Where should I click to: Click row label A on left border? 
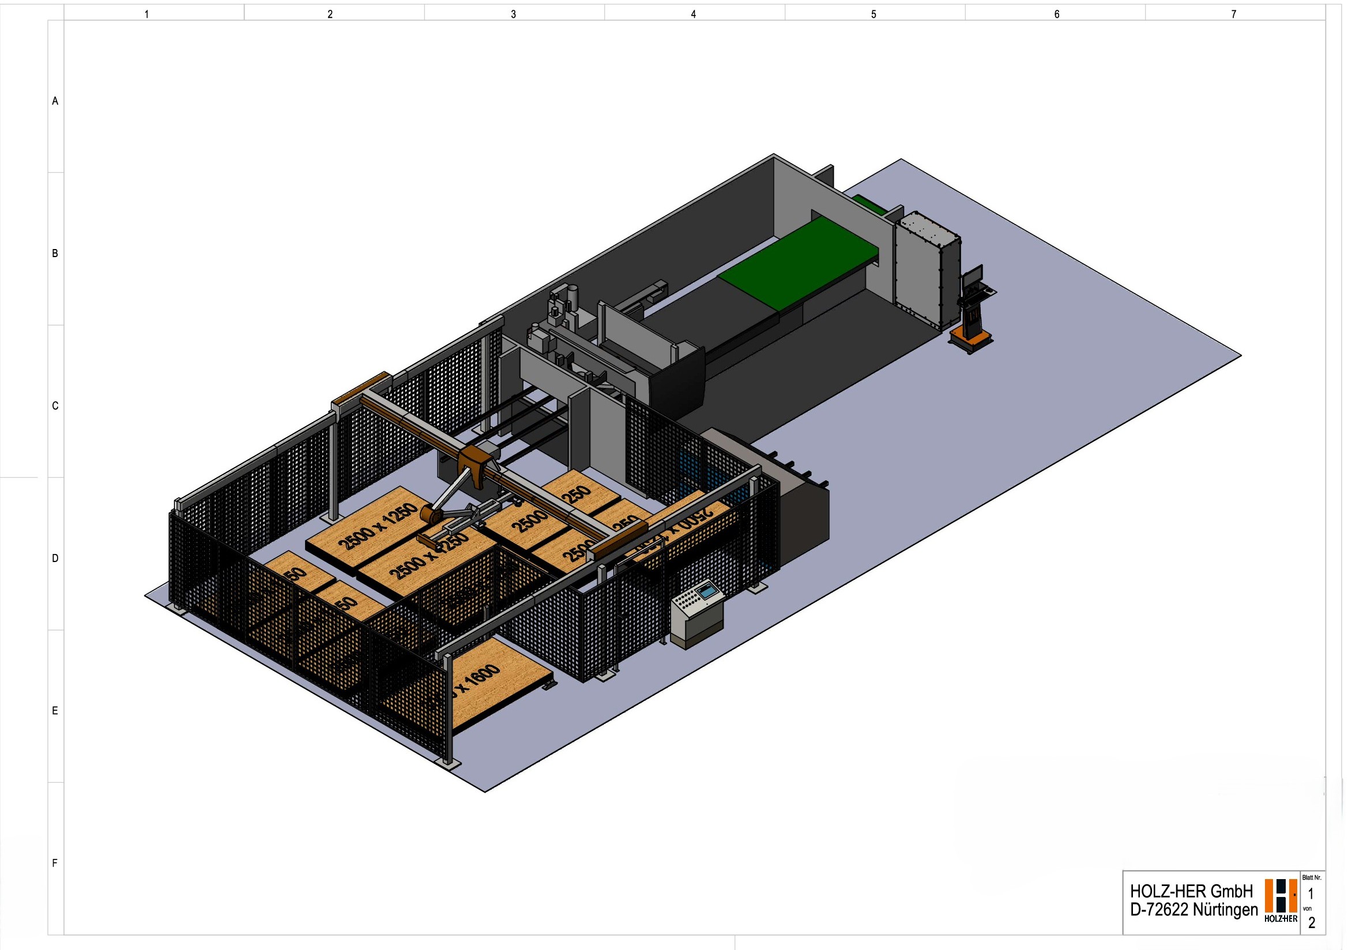(55, 101)
